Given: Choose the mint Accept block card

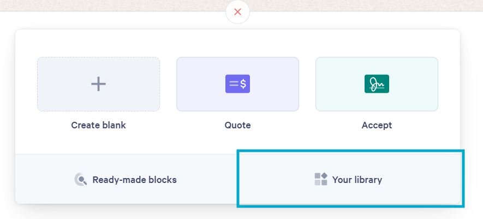Looking at the screenshot, I should point(377,84).
